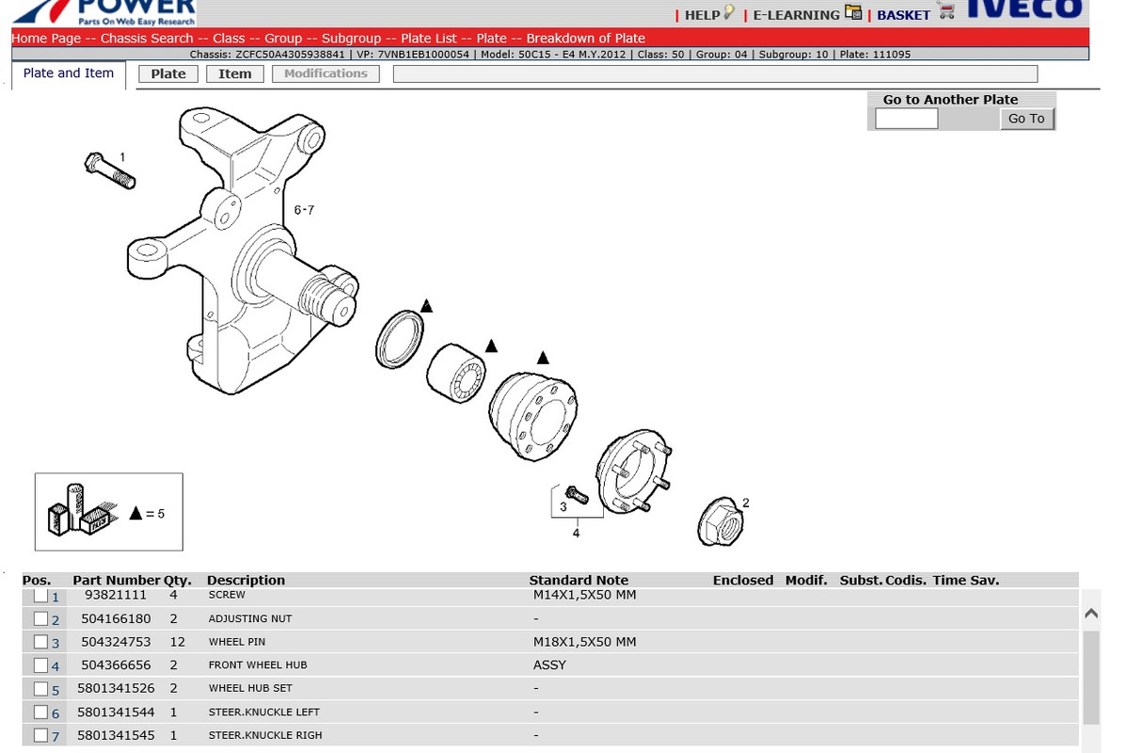Select part number 5801341526
This screenshot has height=753, width=1126.
coord(116,688)
